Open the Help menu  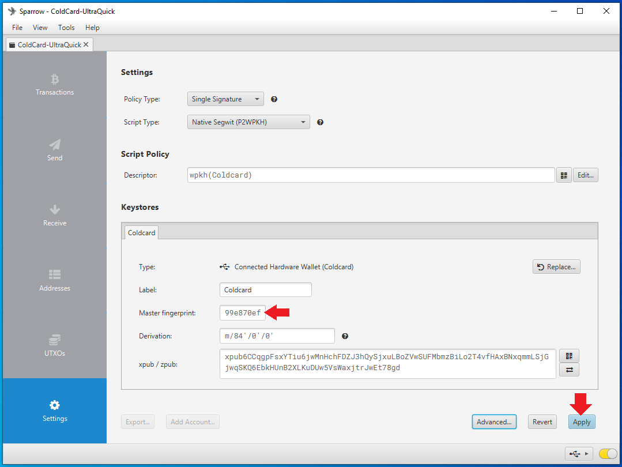[x=92, y=27]
